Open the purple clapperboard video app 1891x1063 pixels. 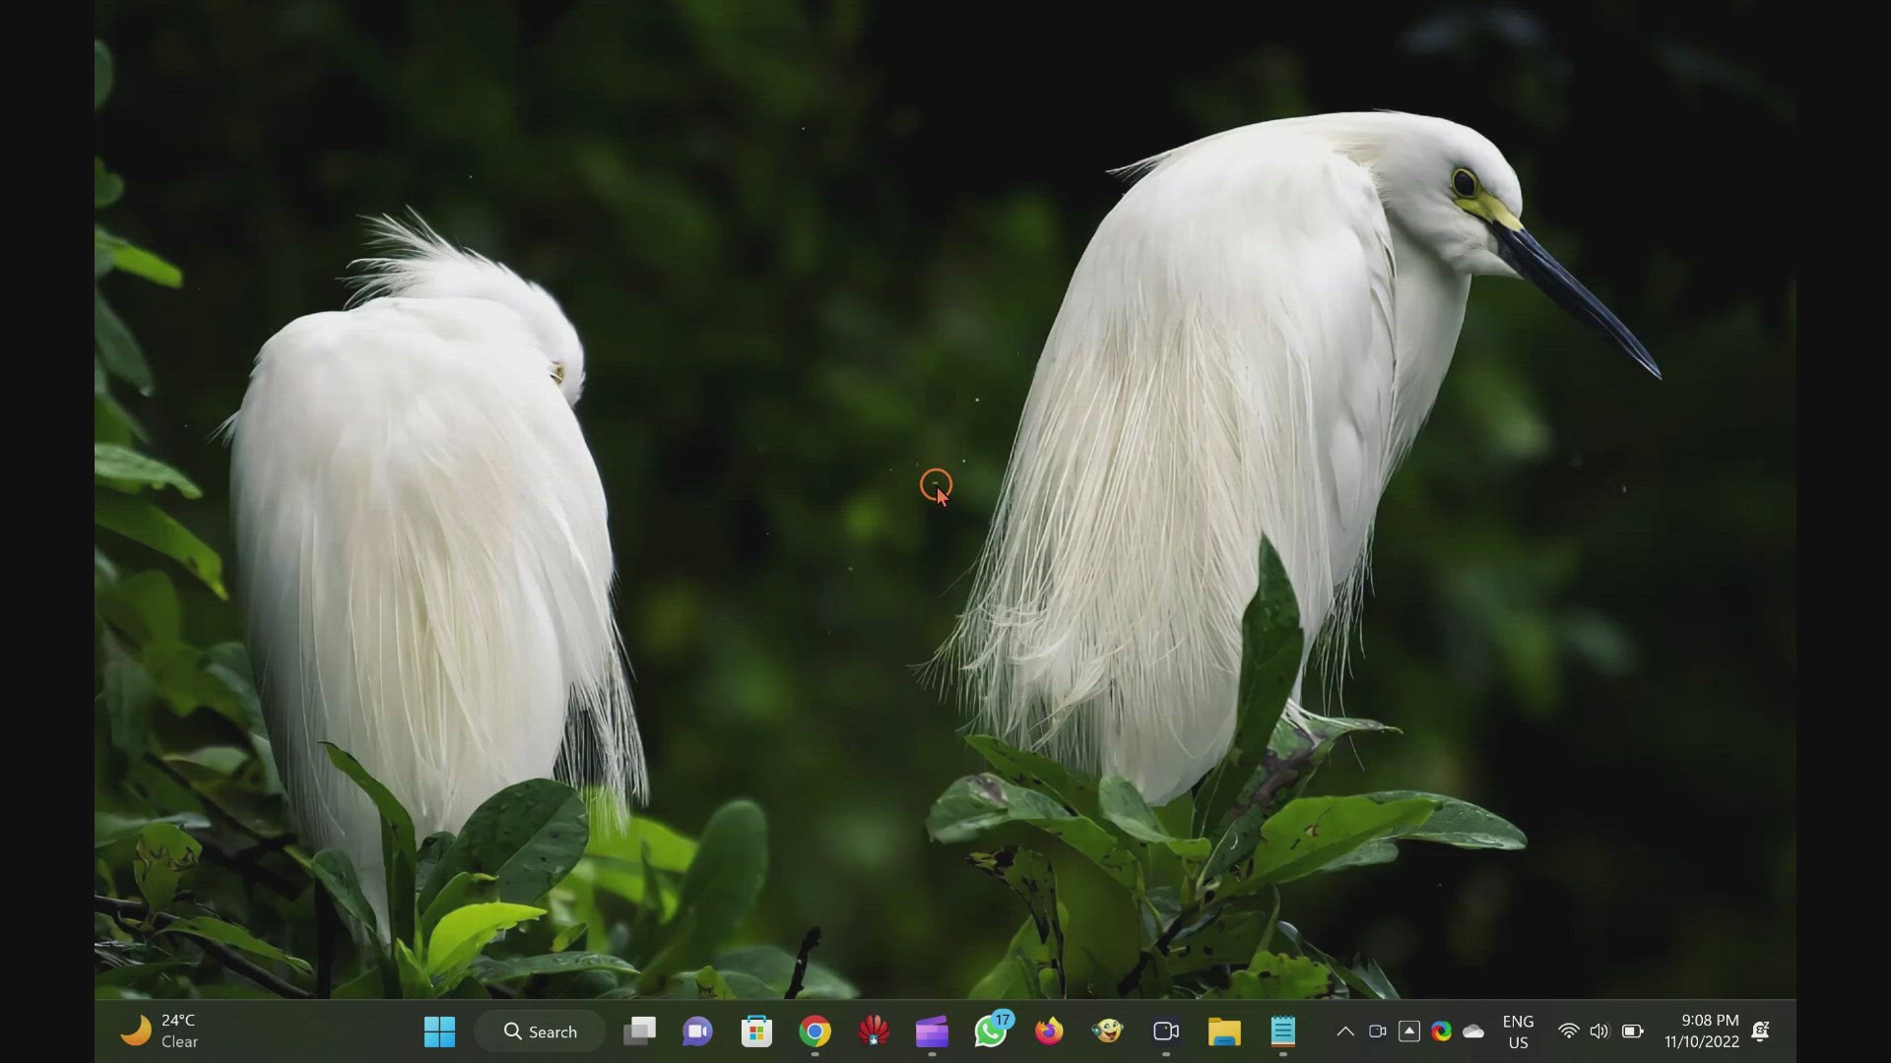click(x=932, y=1032)
